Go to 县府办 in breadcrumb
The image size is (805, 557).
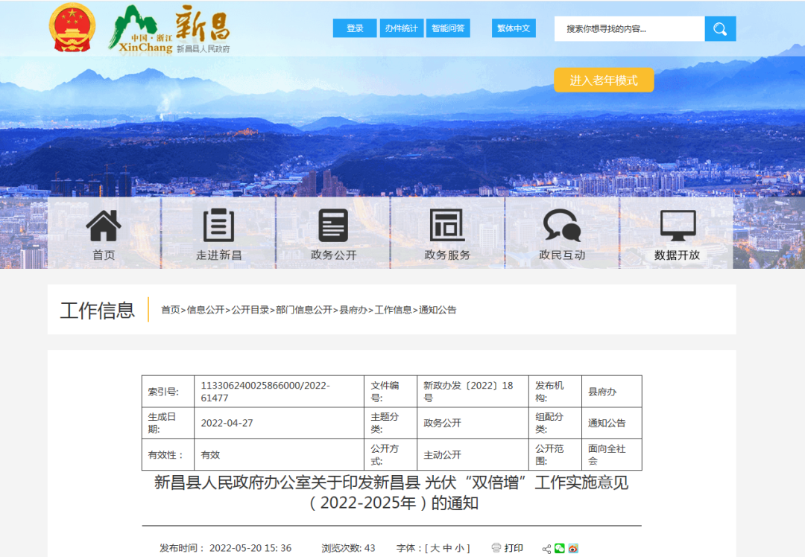[353, 310]
